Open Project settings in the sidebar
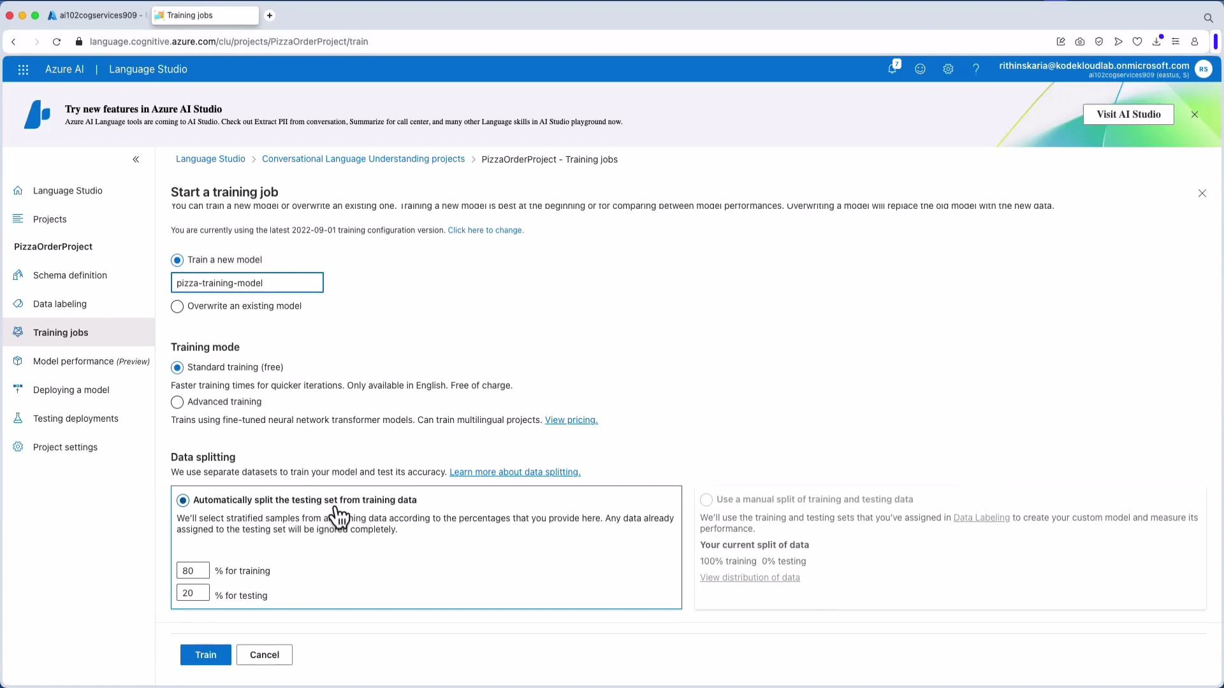This screenshot has width=1224, height=688. pyautogui.click(x=64, y=447)
